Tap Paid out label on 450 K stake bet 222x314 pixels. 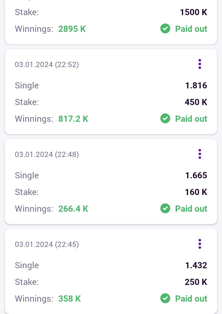(x=191, y=119)
